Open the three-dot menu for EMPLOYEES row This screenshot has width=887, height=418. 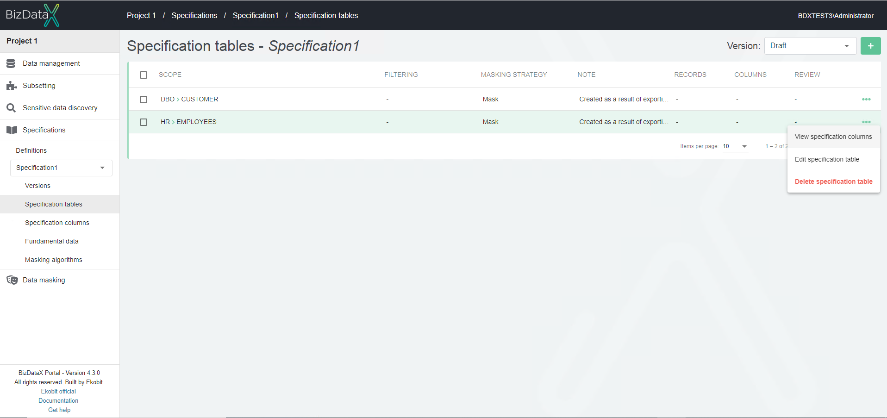(866, 122)
